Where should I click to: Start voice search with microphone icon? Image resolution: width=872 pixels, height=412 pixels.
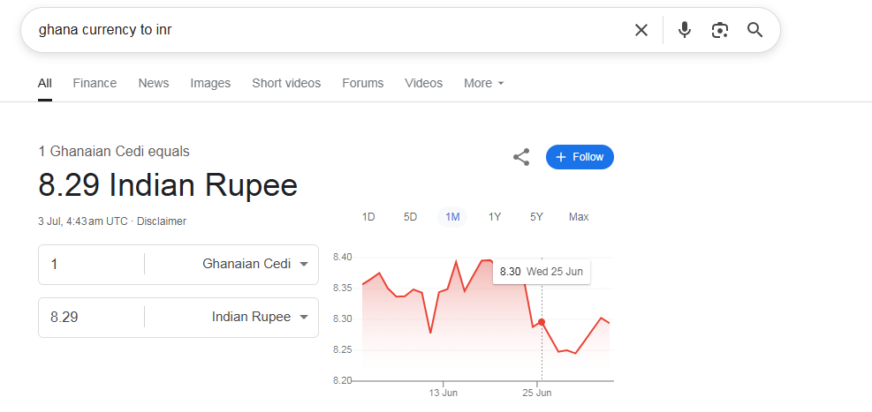684,30
